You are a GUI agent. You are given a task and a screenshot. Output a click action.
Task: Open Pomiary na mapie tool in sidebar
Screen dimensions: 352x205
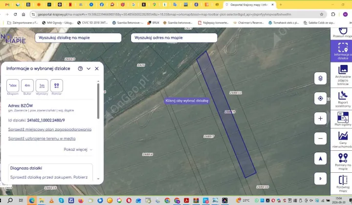pos(342,161)
